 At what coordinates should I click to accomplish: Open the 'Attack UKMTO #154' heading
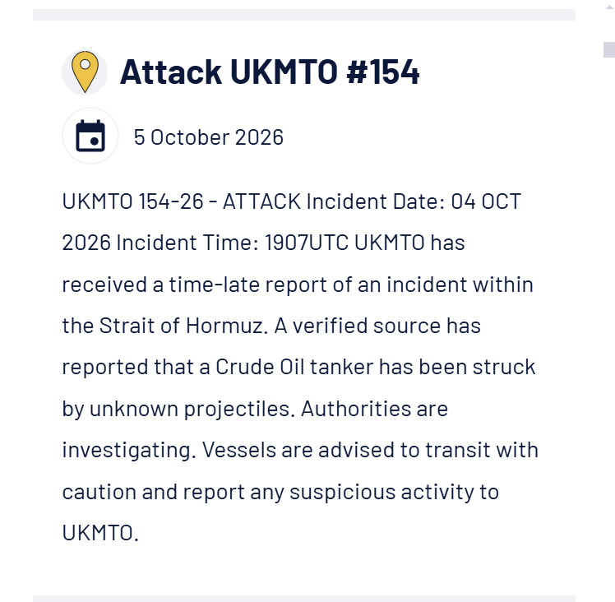(270, 72)
